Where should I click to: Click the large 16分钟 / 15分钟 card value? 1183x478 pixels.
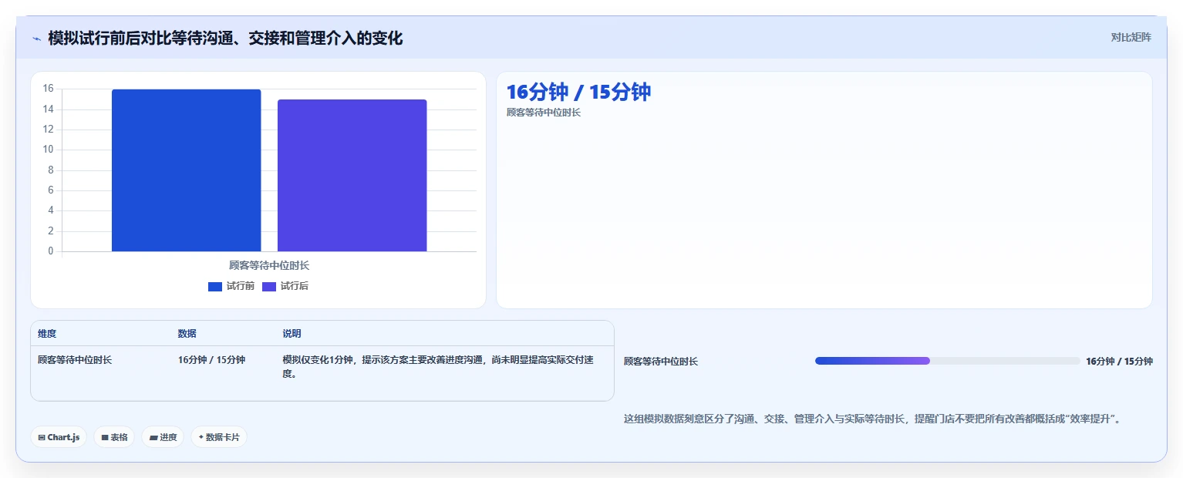click(578, 92)
